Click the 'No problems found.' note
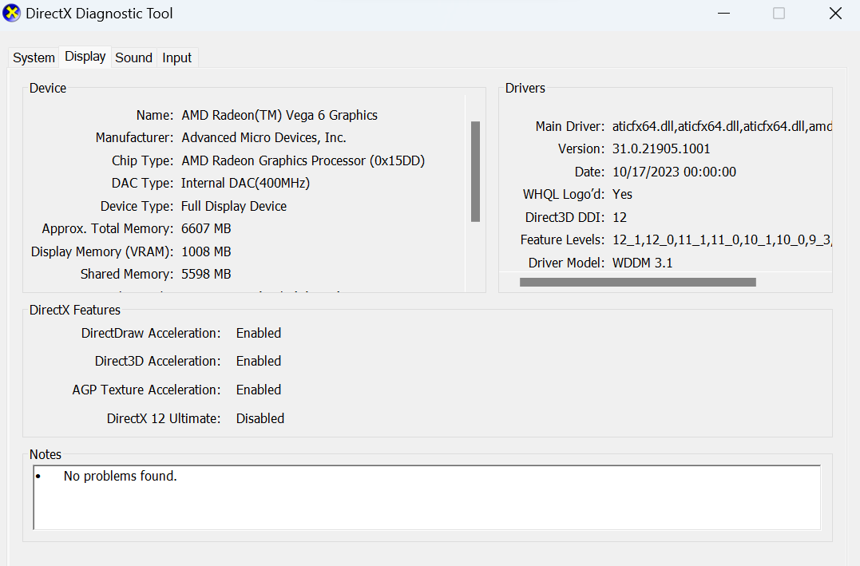860x566 pixels. coord(120,476)
